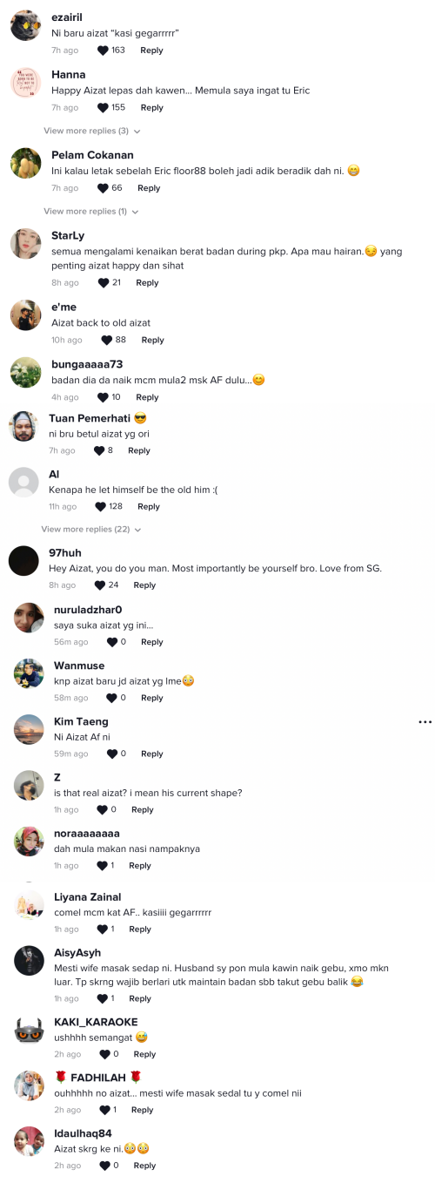The height and width of the screenshot is (1183, 435).
Task: Like Pelam Cokanan's comment
Action: pyautogui.click(x=103, y=188)
